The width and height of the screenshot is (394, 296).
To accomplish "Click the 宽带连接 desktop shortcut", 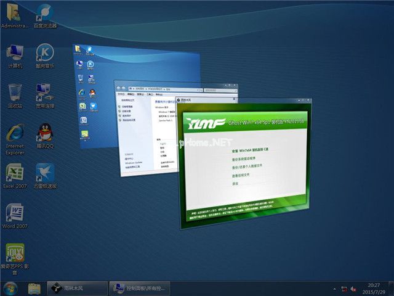I will tap(44, 93).
